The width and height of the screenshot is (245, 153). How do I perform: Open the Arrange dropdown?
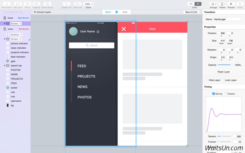click(x=213, y=4)
